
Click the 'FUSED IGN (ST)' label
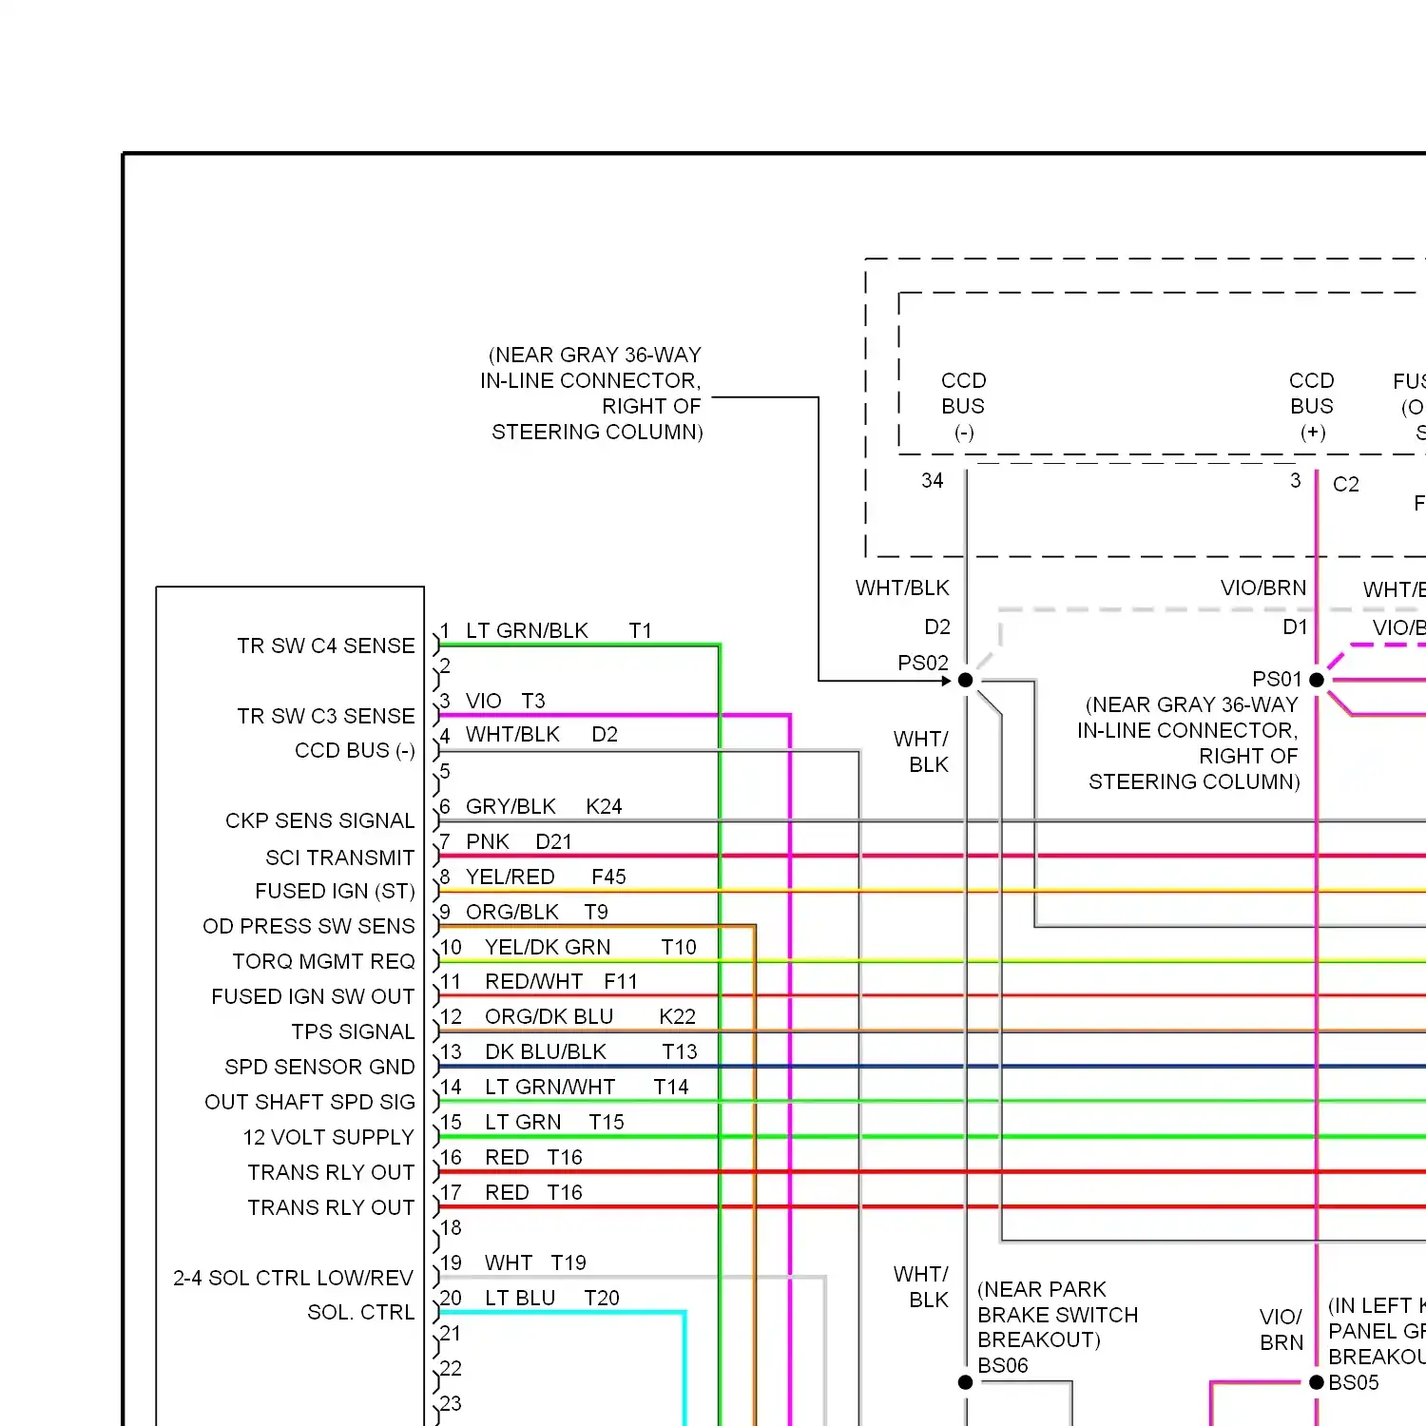(x=335, y=891)
